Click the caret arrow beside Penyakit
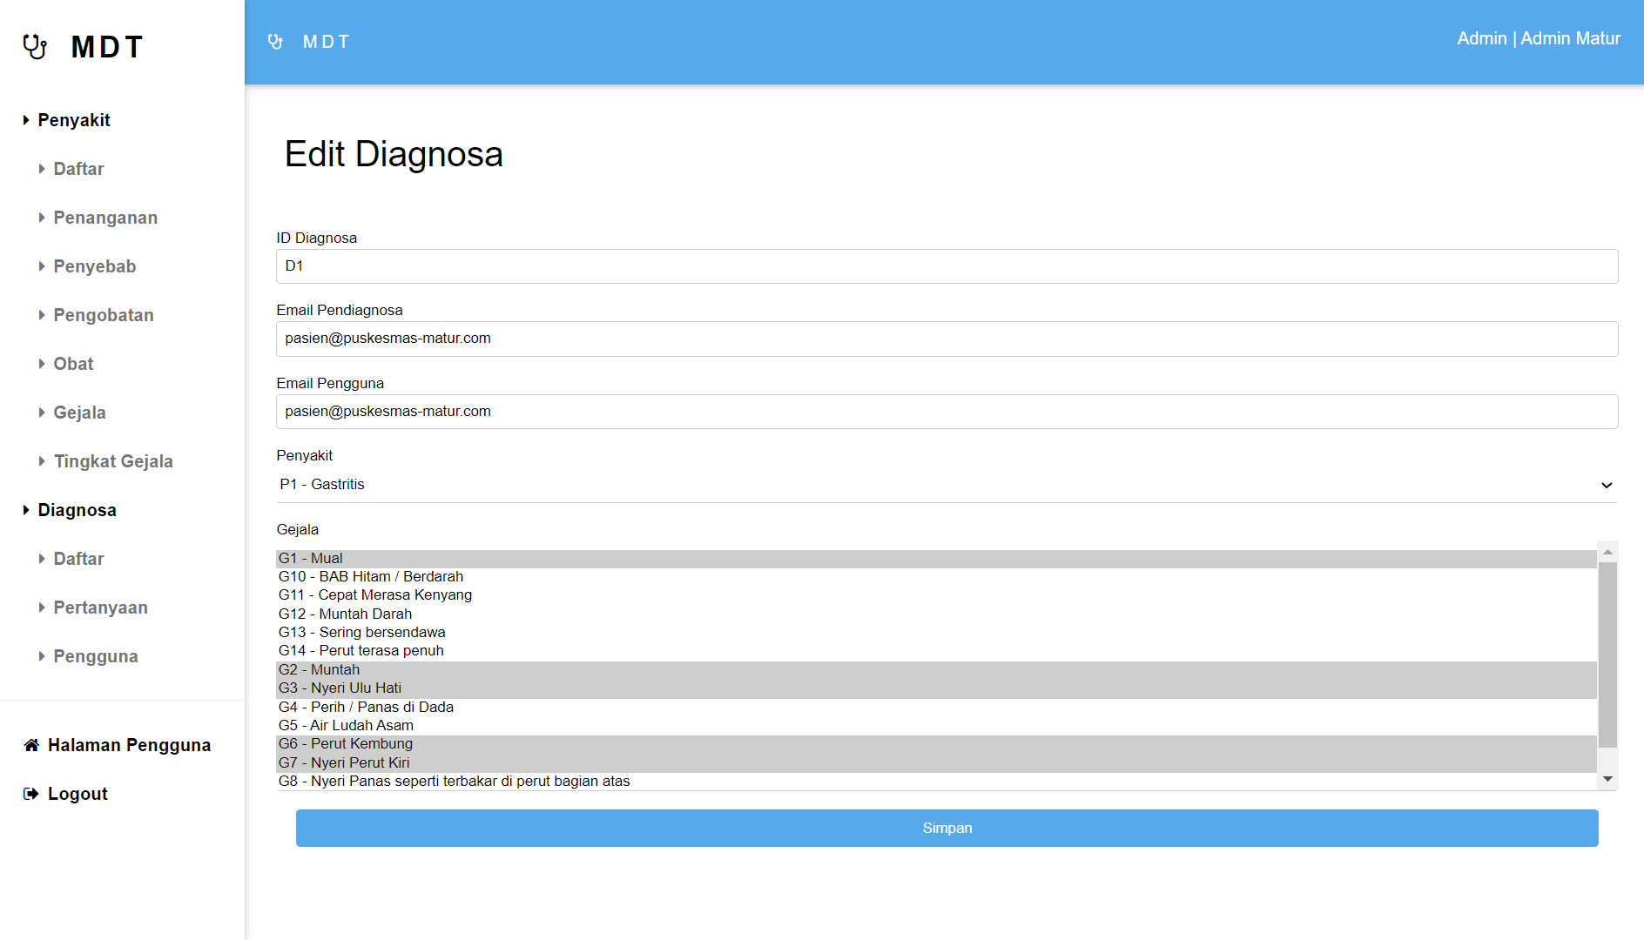This screenshot has height=940, width=1644. (x=26, y=120)
